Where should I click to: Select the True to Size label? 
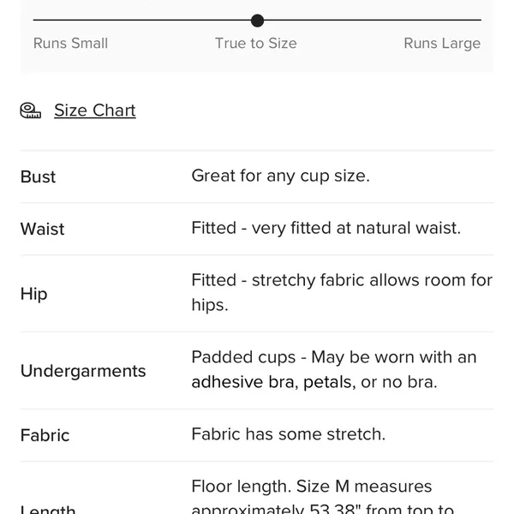tap(256, 44)
